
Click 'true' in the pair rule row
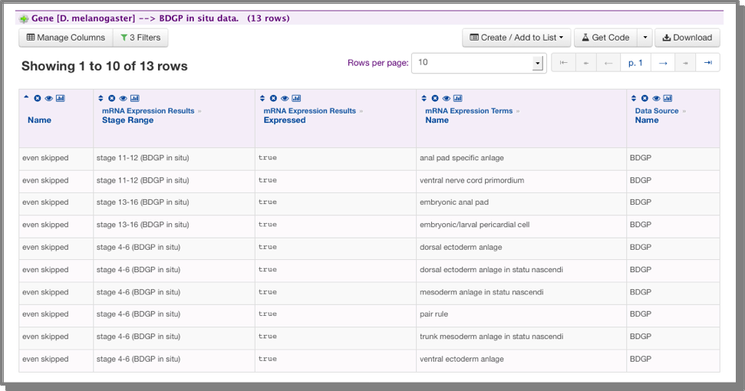coord(268,314)
